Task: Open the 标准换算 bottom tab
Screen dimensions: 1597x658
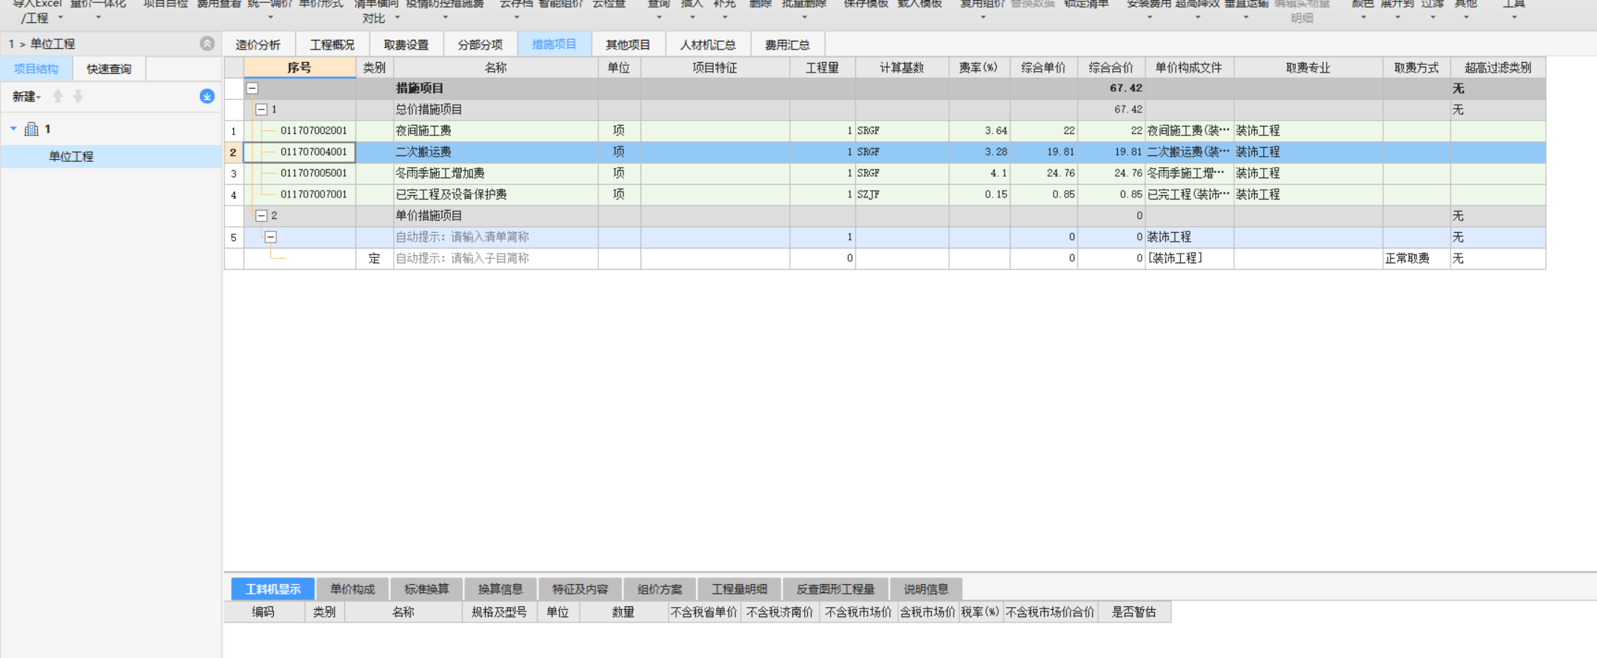Action: tap(427, 589)
